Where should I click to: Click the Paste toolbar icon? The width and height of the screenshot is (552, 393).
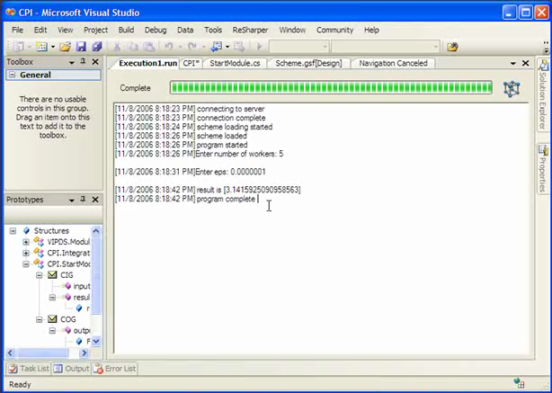pyautogui.click(x=149, y=47)
